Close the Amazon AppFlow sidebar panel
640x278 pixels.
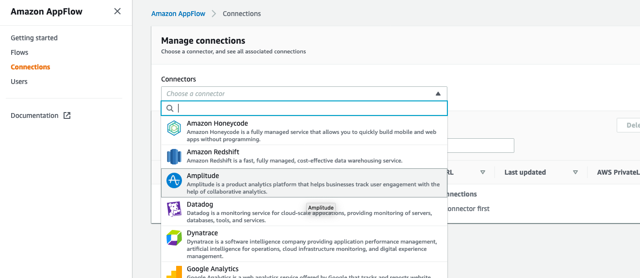(117, 11)
